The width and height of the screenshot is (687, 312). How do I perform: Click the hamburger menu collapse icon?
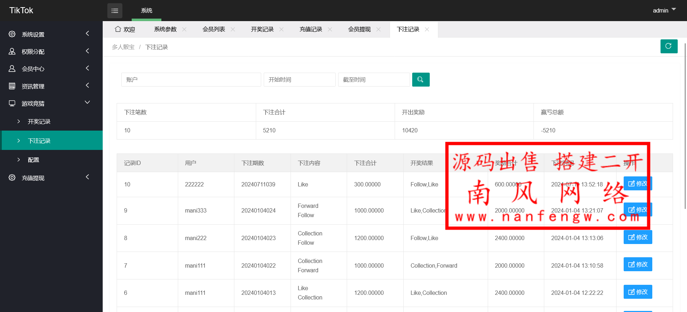click(114, 11)
